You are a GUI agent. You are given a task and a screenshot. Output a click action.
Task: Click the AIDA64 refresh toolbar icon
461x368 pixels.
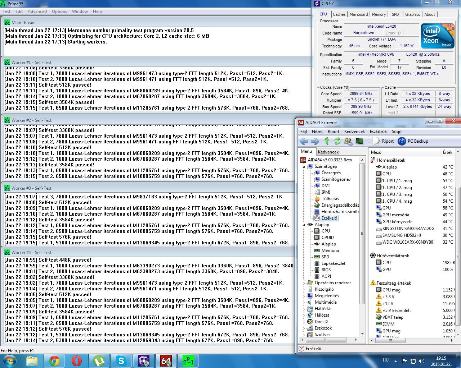coord(337,141)
